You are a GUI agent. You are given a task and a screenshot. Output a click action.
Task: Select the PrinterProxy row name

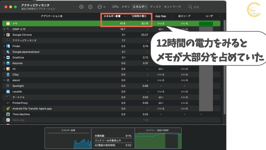pyautogui.click(x=20, y=103)
